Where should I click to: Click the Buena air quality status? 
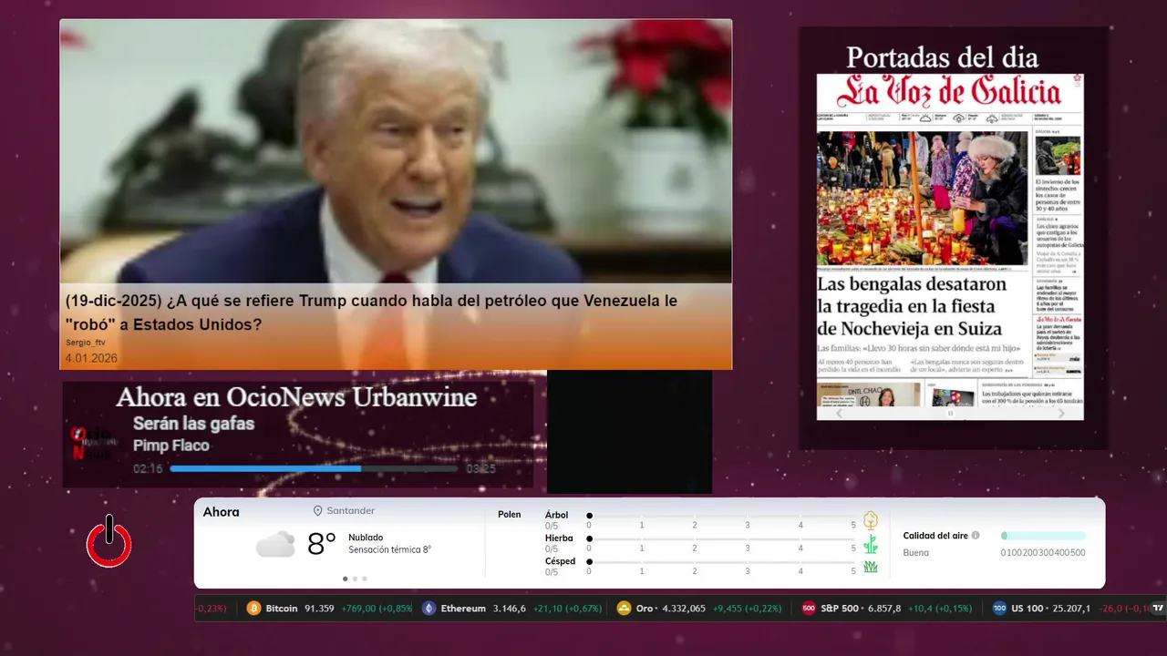tap(916, 552)
